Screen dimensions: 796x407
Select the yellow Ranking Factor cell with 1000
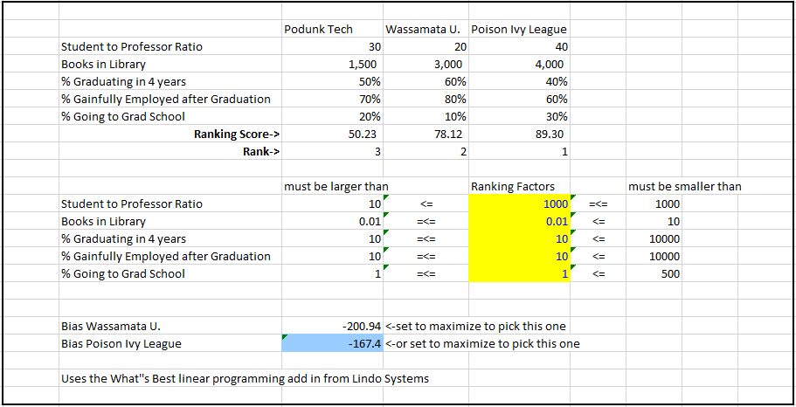click(520, 204)
